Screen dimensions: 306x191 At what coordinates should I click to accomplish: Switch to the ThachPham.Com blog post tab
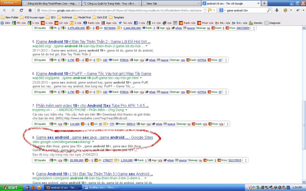pyautogui.click(x=52, y=3)
